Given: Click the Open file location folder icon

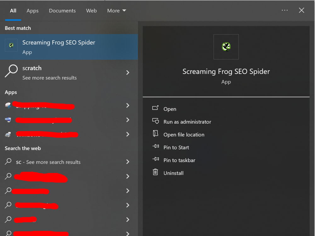Looking at the screenshot, I should click(156, 133).
